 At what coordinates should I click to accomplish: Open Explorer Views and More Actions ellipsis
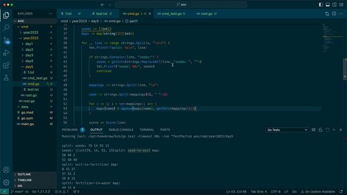tap(50, 14)
